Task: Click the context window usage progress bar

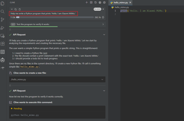Action: pos(55,17)
